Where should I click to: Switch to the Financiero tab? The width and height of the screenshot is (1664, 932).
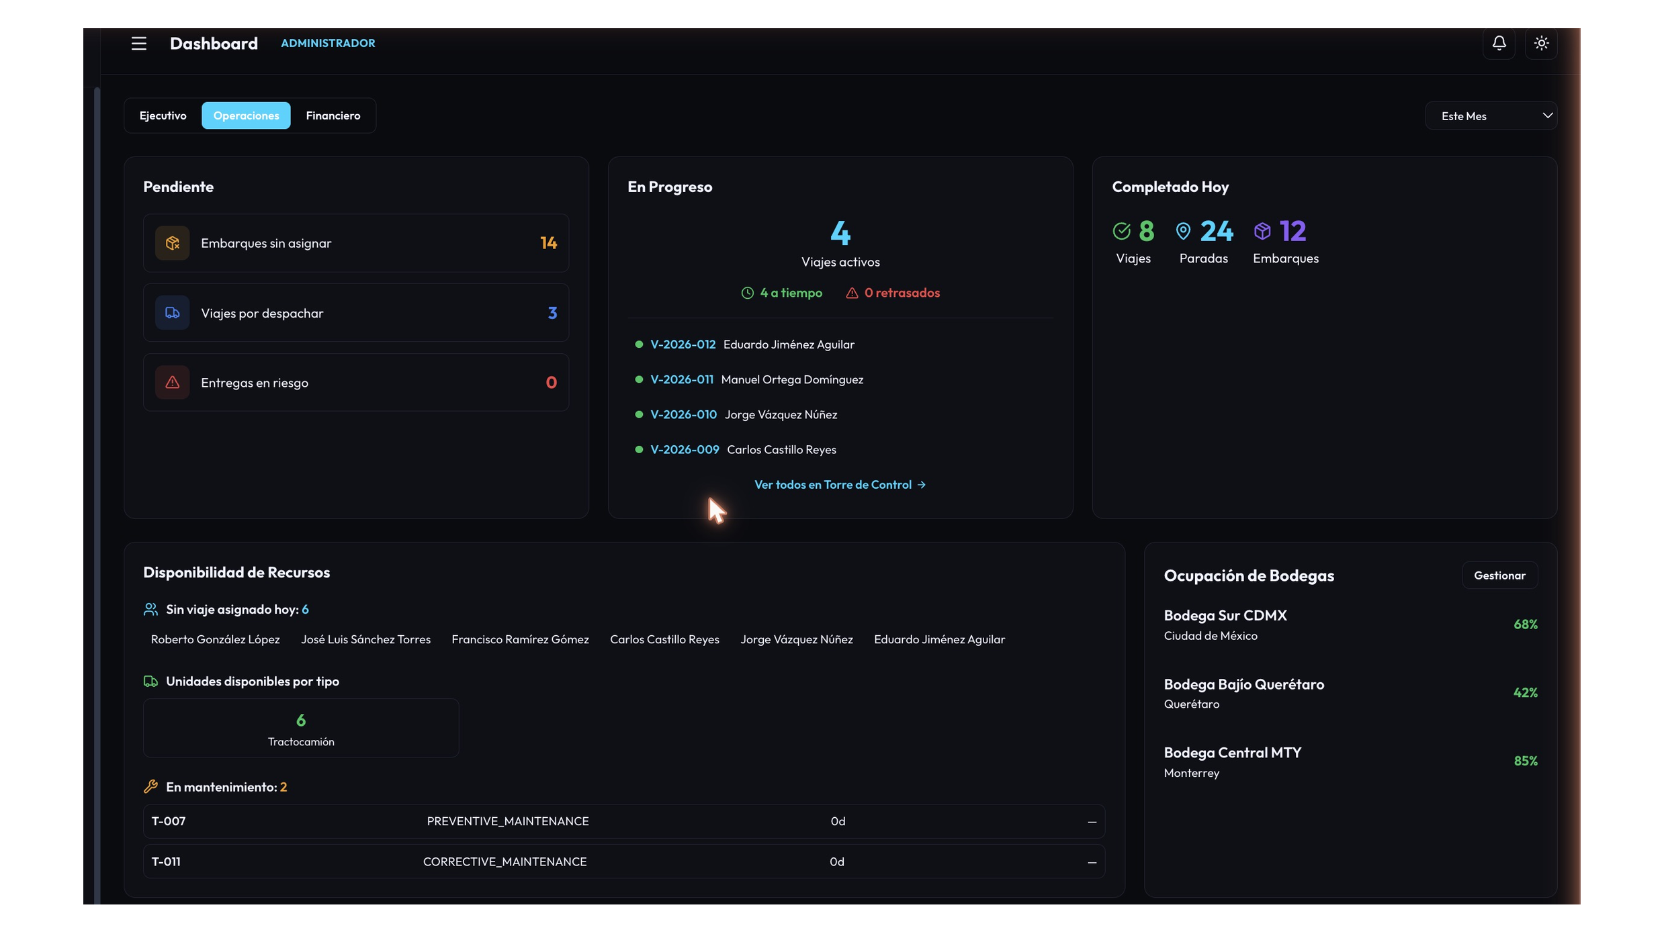pos(333,115)
